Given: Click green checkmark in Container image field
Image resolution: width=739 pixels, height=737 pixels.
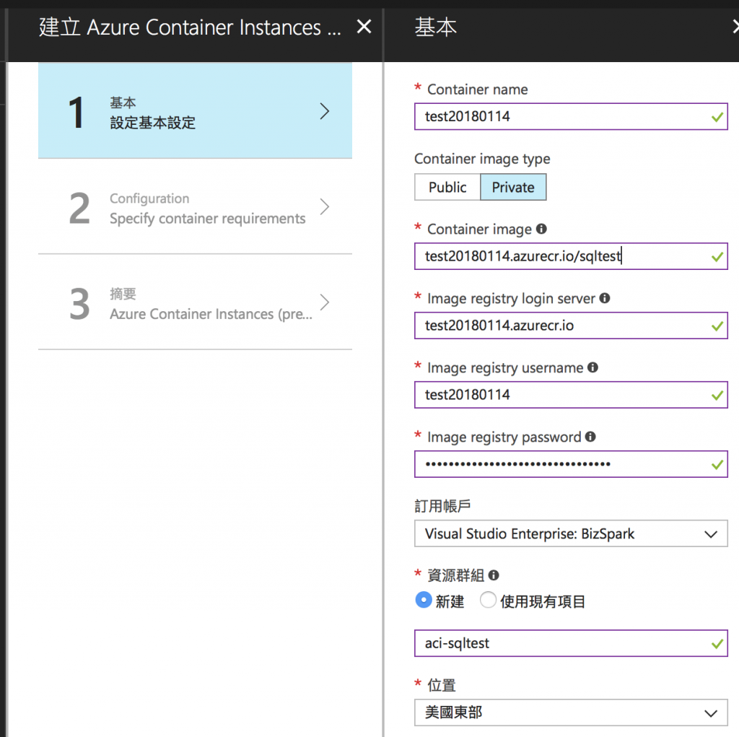Looking at the screenshot, I should coord(717,256).
